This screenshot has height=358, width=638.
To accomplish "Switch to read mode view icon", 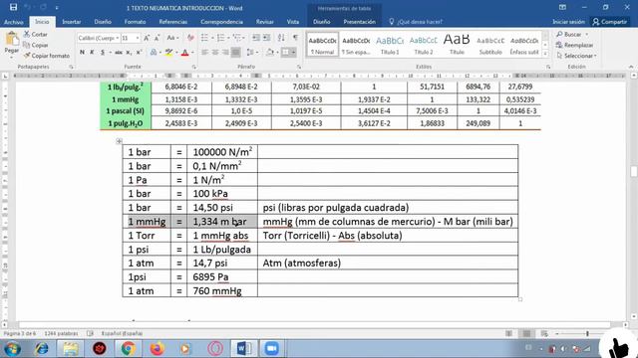I will pos(508,334).
